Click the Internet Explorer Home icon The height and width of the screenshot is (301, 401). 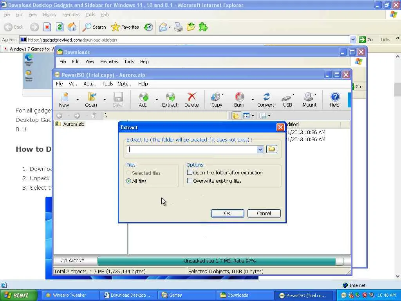point(72,27)
